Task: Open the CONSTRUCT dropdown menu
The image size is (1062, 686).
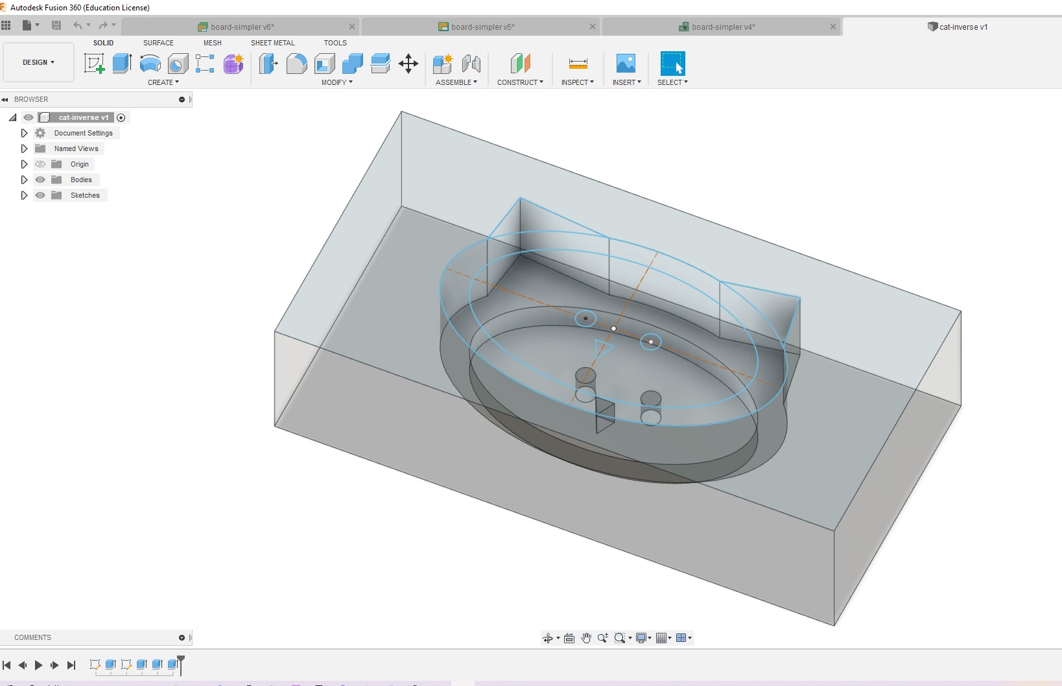Action: pyautogui.click(x=521, y=82)
